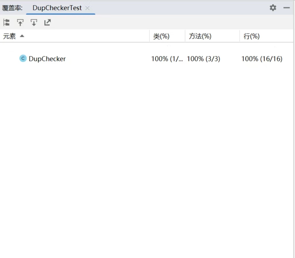Click the navigate down icon
Image resolution: width=295 pixels, height=258 pixels.
(34, 22)
